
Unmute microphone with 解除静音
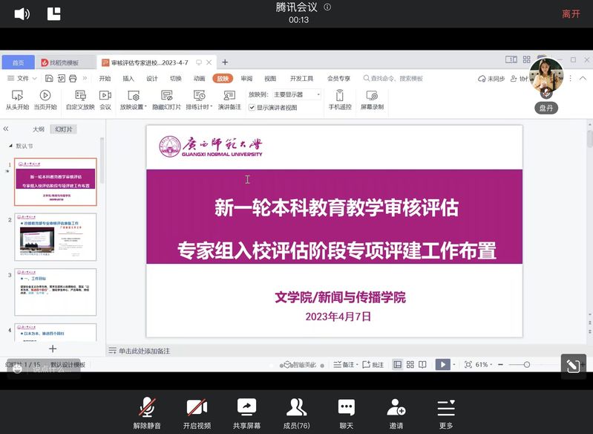click(147, 413)
